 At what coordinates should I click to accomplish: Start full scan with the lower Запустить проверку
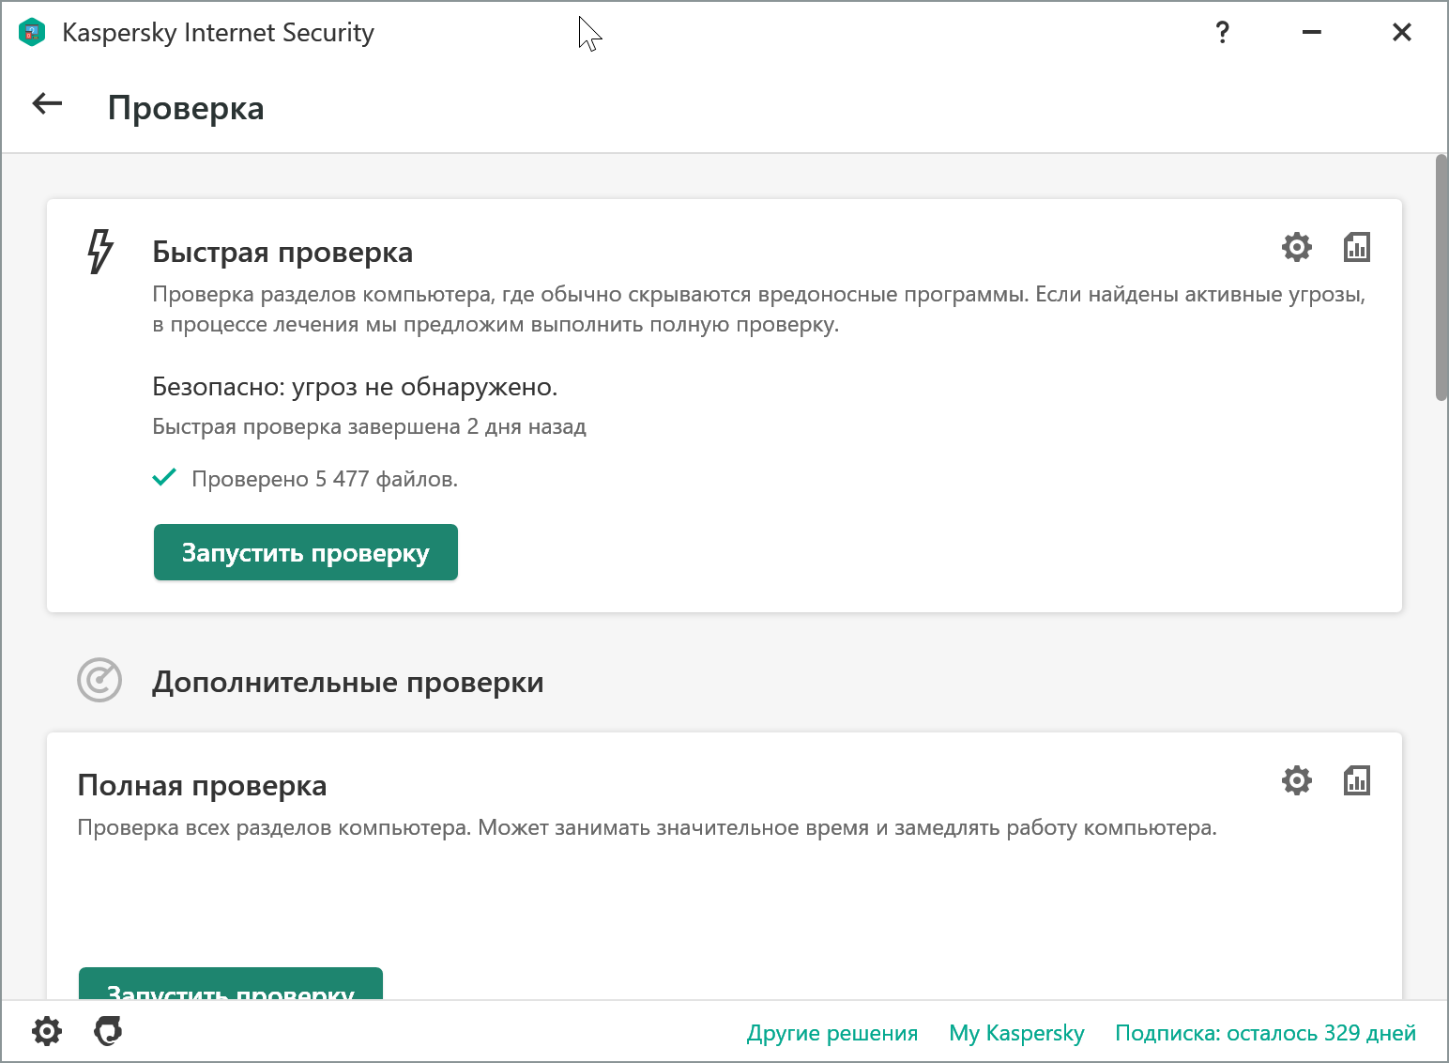pos(231,983)
